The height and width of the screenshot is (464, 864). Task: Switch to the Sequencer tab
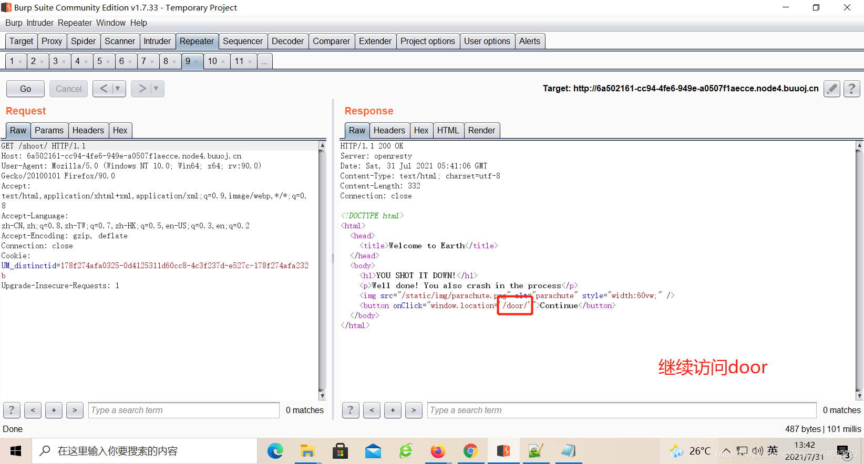(x=242, y=41)
